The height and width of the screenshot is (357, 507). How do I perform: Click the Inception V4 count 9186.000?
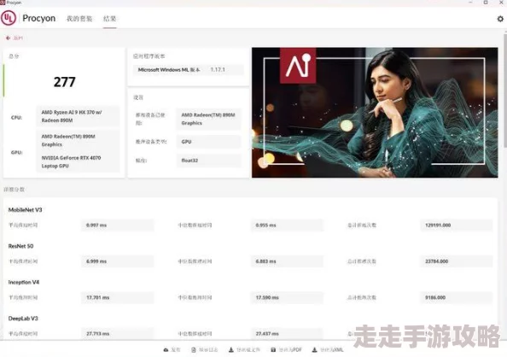coord(457,298)
